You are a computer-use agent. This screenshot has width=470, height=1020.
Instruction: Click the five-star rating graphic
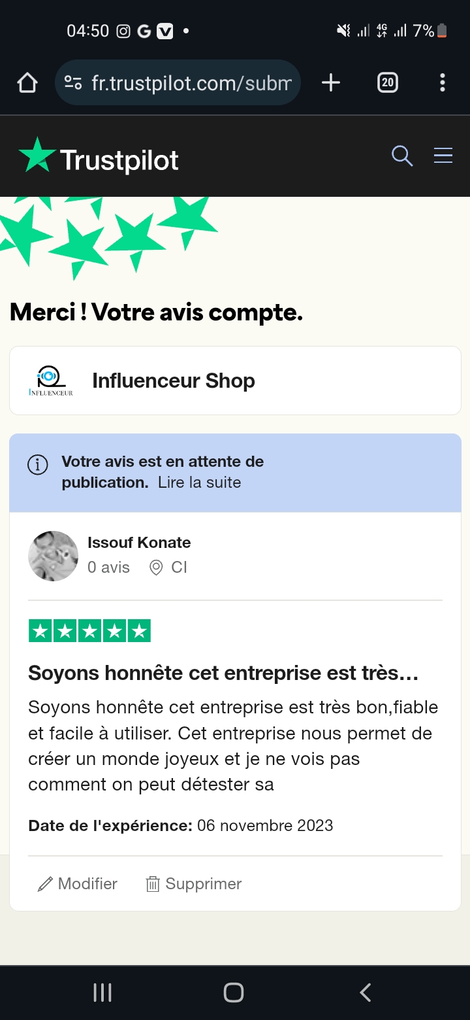tap(89, 631)
